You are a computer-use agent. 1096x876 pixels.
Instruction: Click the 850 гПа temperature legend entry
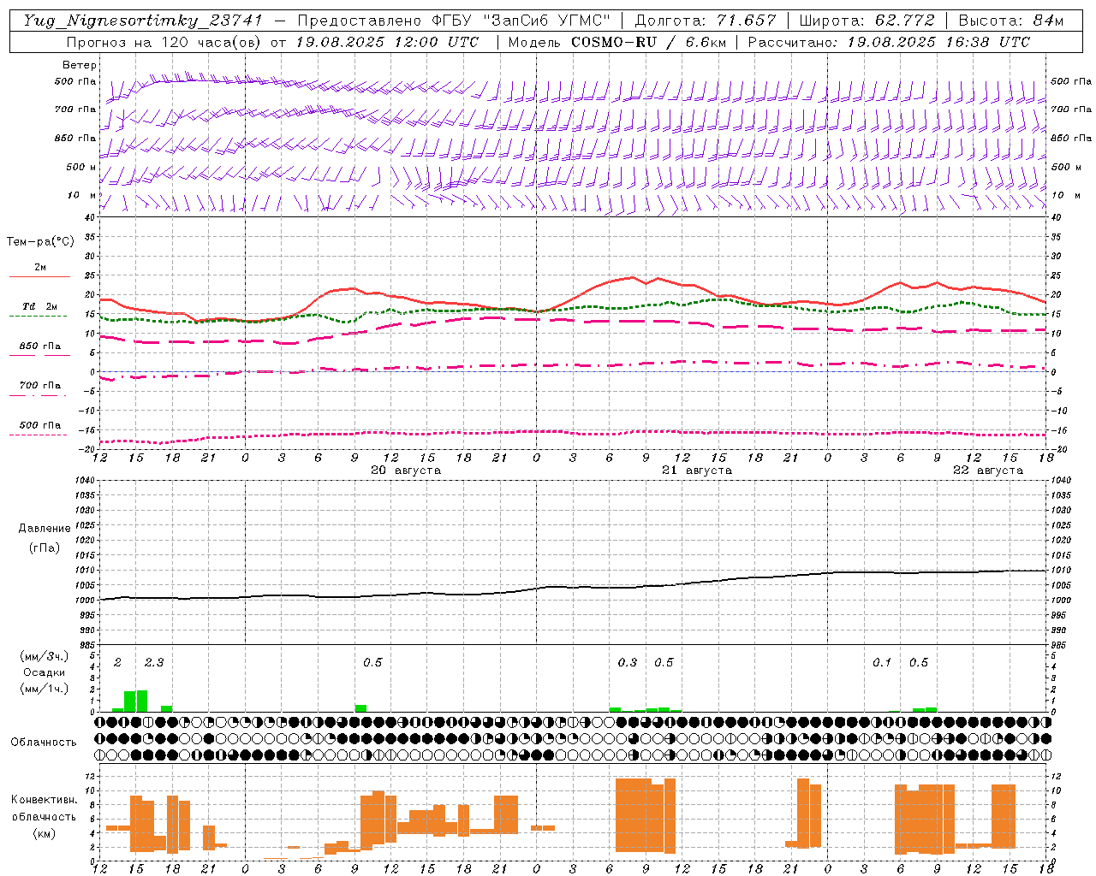pyautogui.click(x=39, y=346)
